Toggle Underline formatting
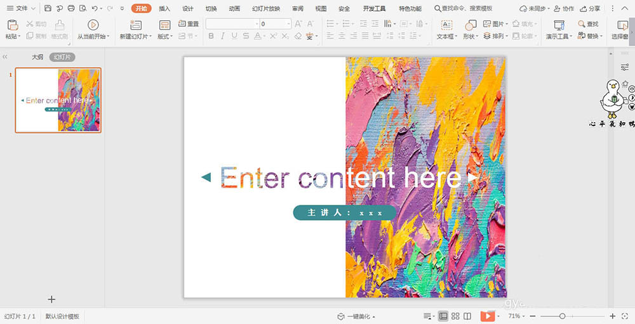This screenshot has width=635, height=324. point(234,36)
